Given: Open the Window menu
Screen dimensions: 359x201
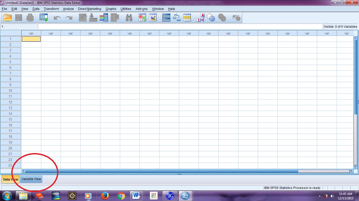Looking at the screenshot, I should click(158, 9).
